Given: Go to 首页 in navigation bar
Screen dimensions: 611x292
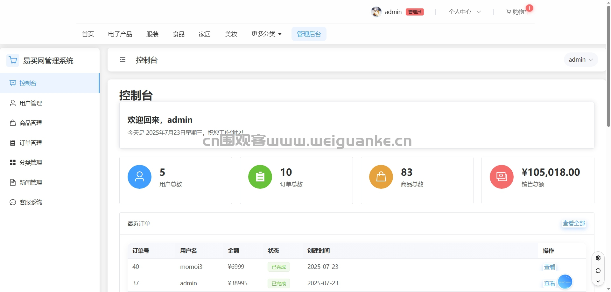Looking at the screenshot, I should 88,34.
